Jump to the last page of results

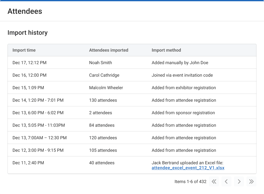pos(251,181)
